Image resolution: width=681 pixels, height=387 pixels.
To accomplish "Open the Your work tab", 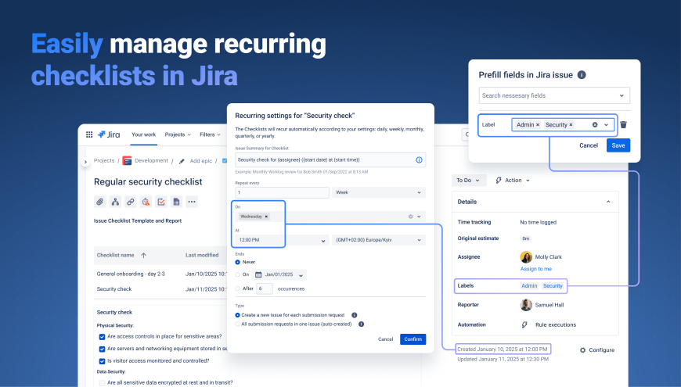I will (x=143, y=134).
